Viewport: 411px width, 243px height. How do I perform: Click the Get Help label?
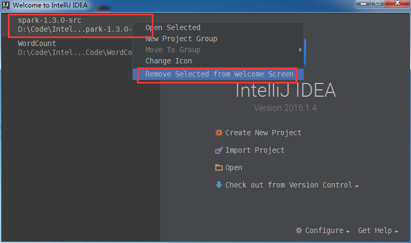375,230
